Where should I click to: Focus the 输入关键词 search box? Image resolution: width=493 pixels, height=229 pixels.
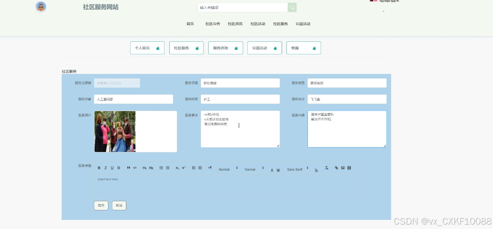coord(242,8)
